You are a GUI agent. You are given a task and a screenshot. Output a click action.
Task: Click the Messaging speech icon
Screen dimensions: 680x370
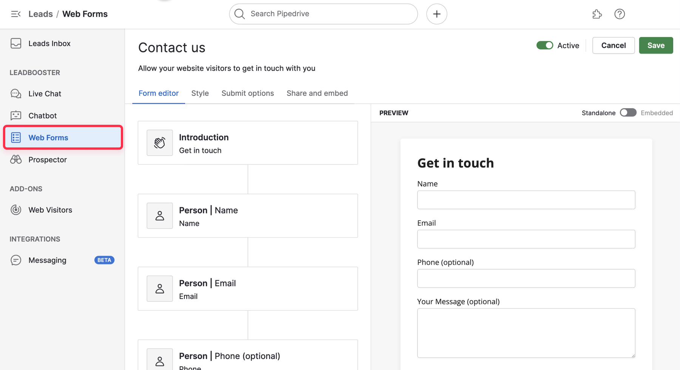click(16, 260)
